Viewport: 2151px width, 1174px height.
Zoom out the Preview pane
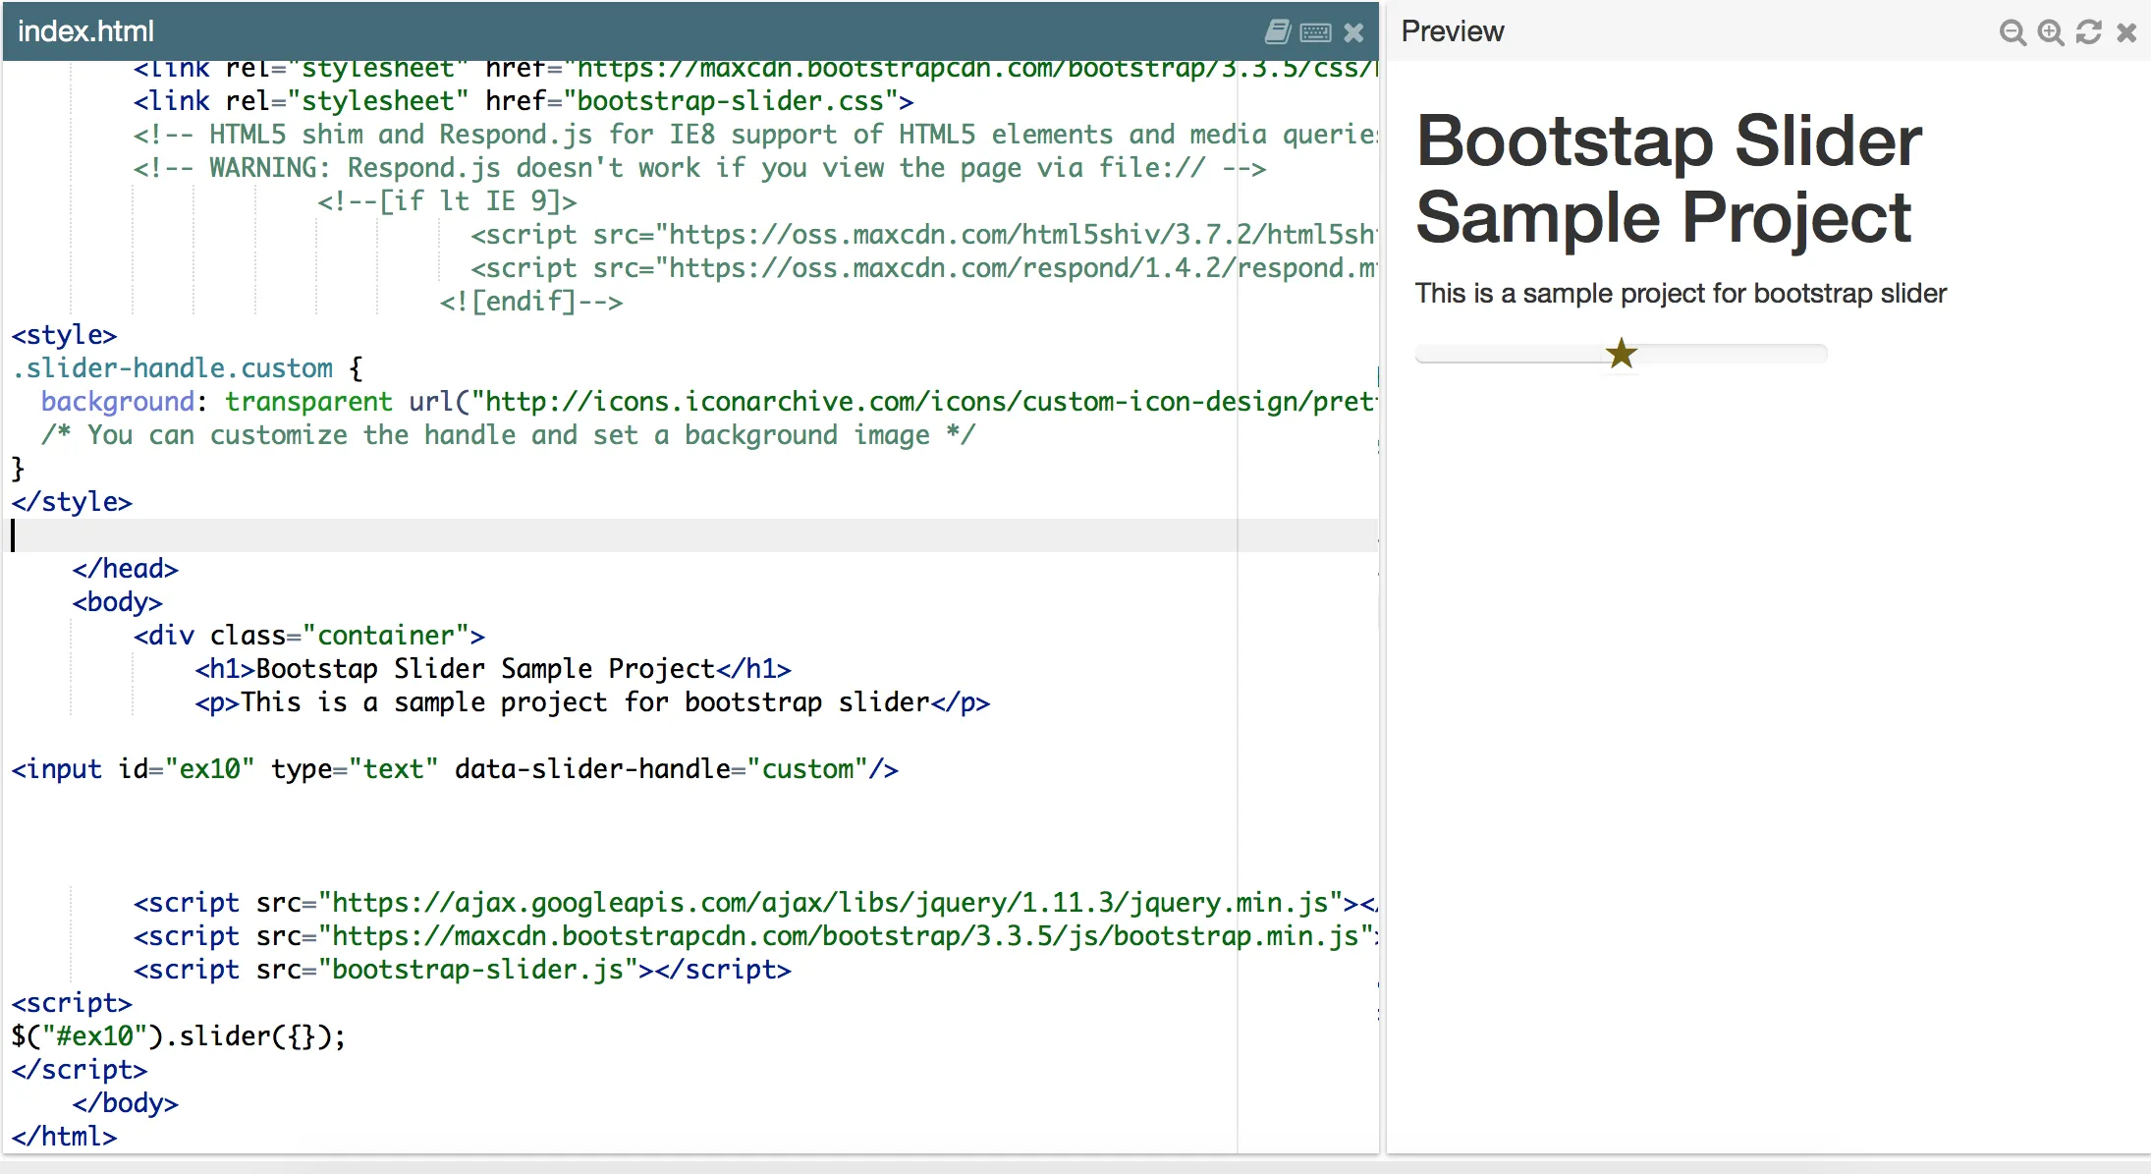(2012, 33)
